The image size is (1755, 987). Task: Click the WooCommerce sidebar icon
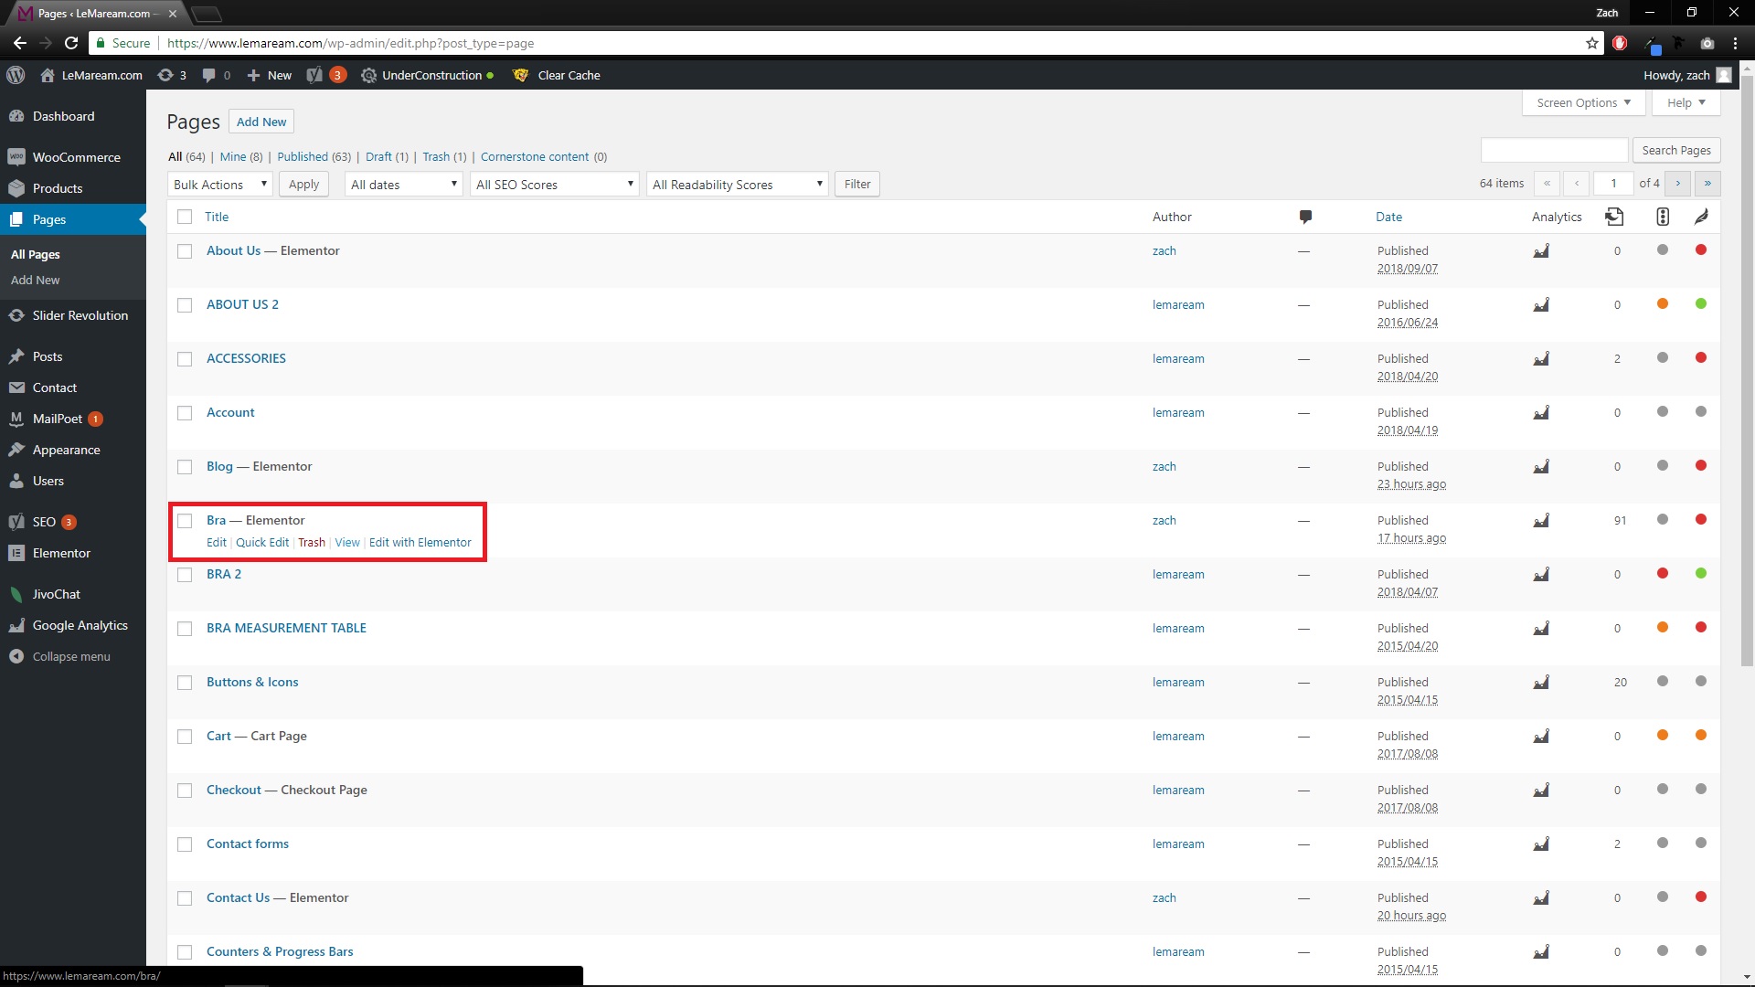point(16,157)
